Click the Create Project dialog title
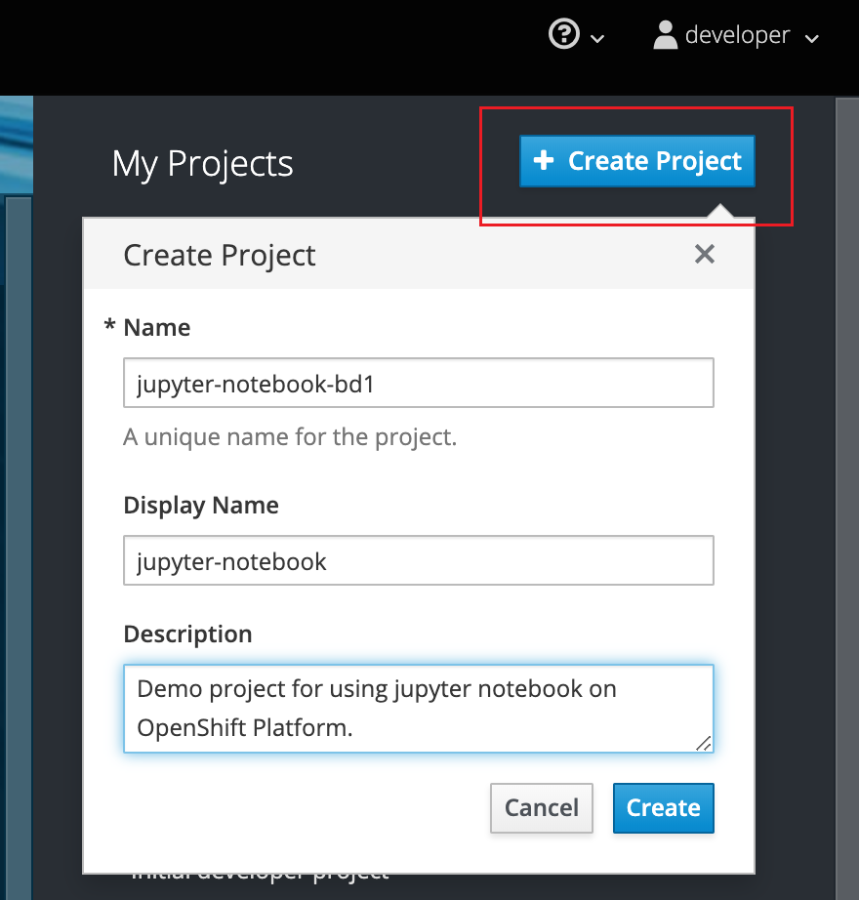The height and width of the screenshot is (900, 859). 219,254
